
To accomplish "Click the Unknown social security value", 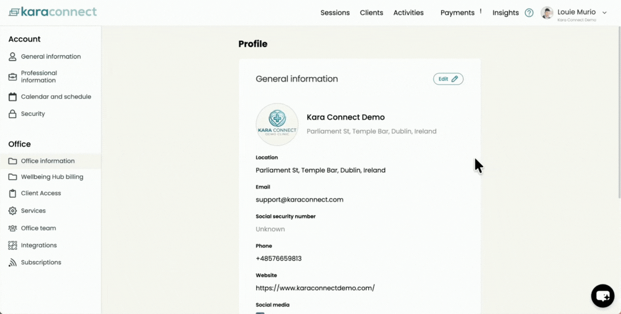I will 270,229.
